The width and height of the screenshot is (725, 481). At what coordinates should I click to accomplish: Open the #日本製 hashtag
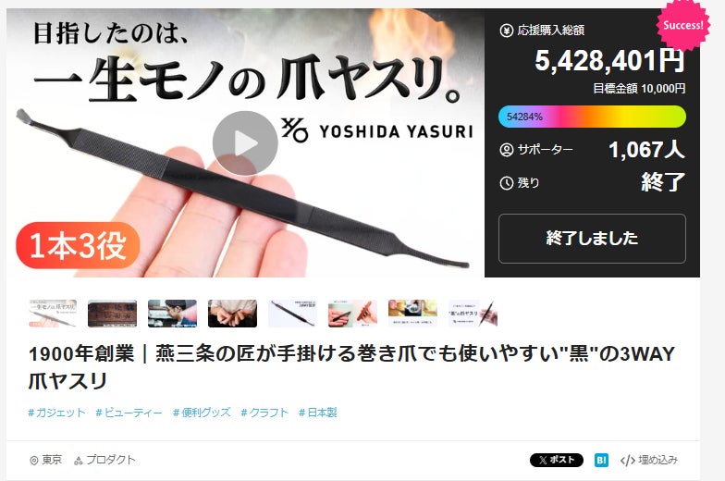[x=318, y=413]
